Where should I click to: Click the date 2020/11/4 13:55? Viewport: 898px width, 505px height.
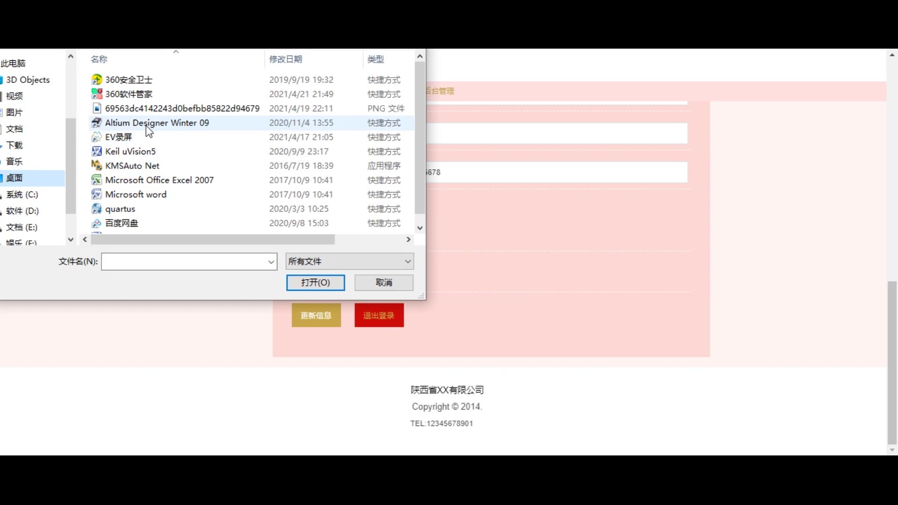pyautogui.click(x=301, y=123)
